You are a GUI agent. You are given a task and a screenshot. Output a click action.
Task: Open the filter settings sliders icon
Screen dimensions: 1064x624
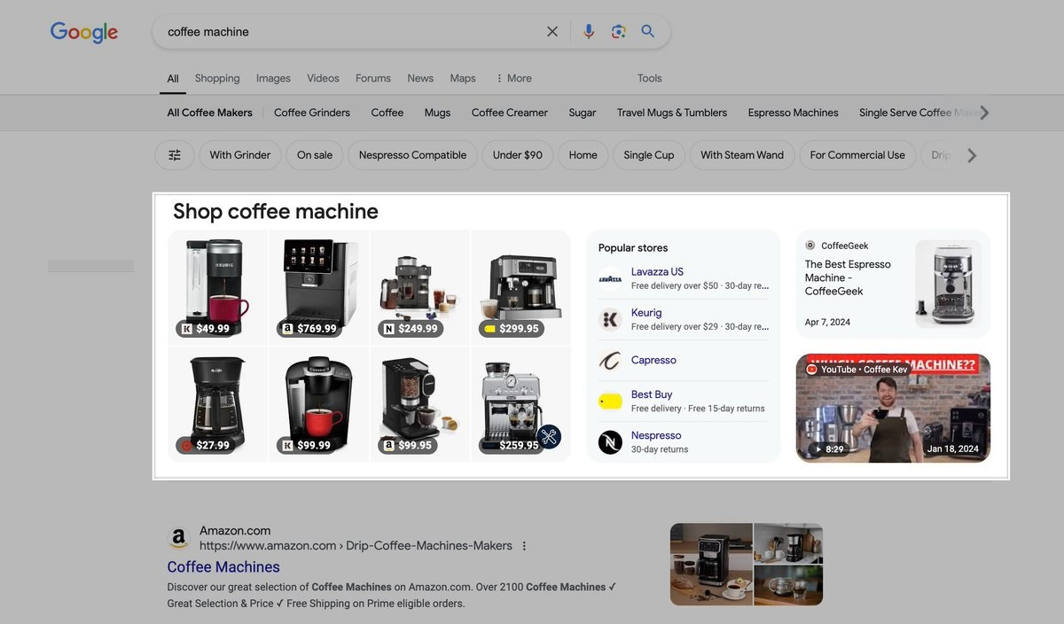pyautogui.click(x=175, y=155)
